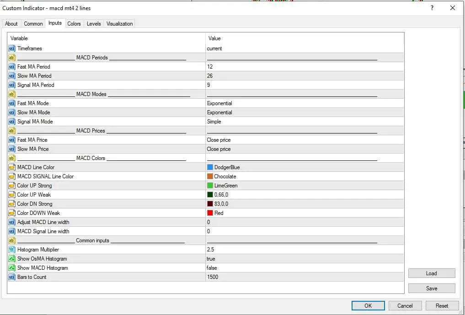This screenshot has height=315, width=465.
Task: Click the icon beside Signal MA Mode
Action: click(11, 122)
